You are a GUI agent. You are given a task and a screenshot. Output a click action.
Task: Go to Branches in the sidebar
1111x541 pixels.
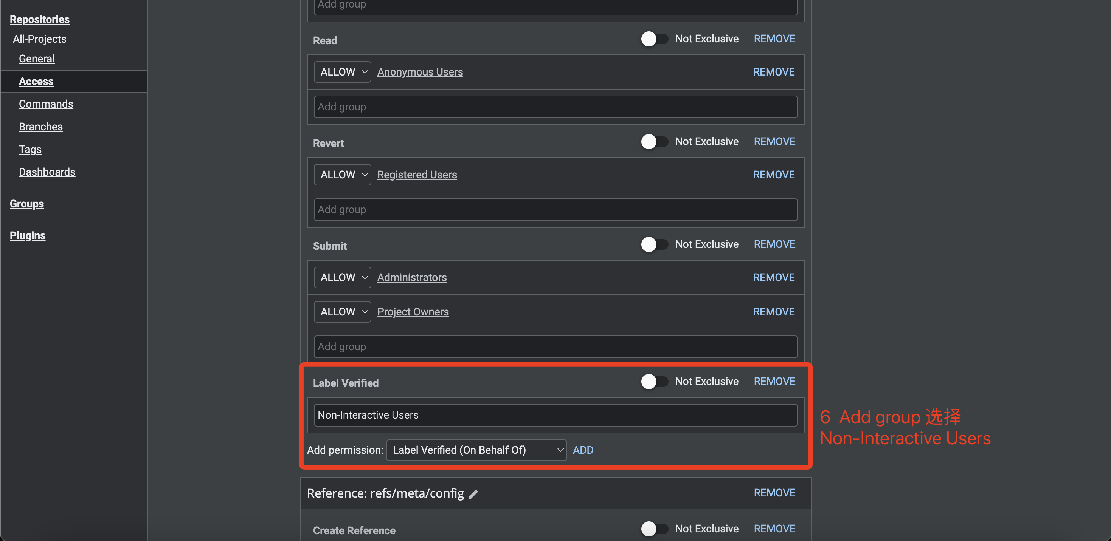coord(40,127)
